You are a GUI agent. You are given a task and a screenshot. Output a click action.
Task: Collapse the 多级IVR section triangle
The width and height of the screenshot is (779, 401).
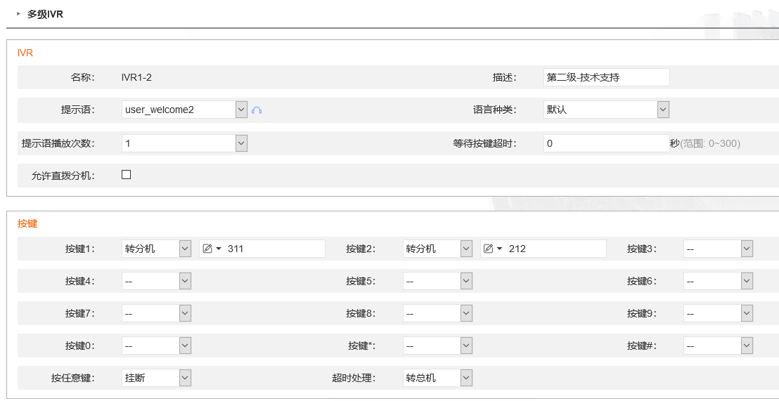[18, 14]
